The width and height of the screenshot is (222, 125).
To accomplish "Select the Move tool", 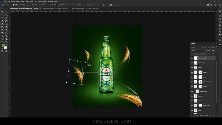I will (2, 11).
